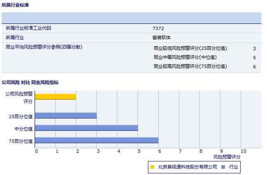Click the blue 行业 legend swatch

tap(223, 167)
